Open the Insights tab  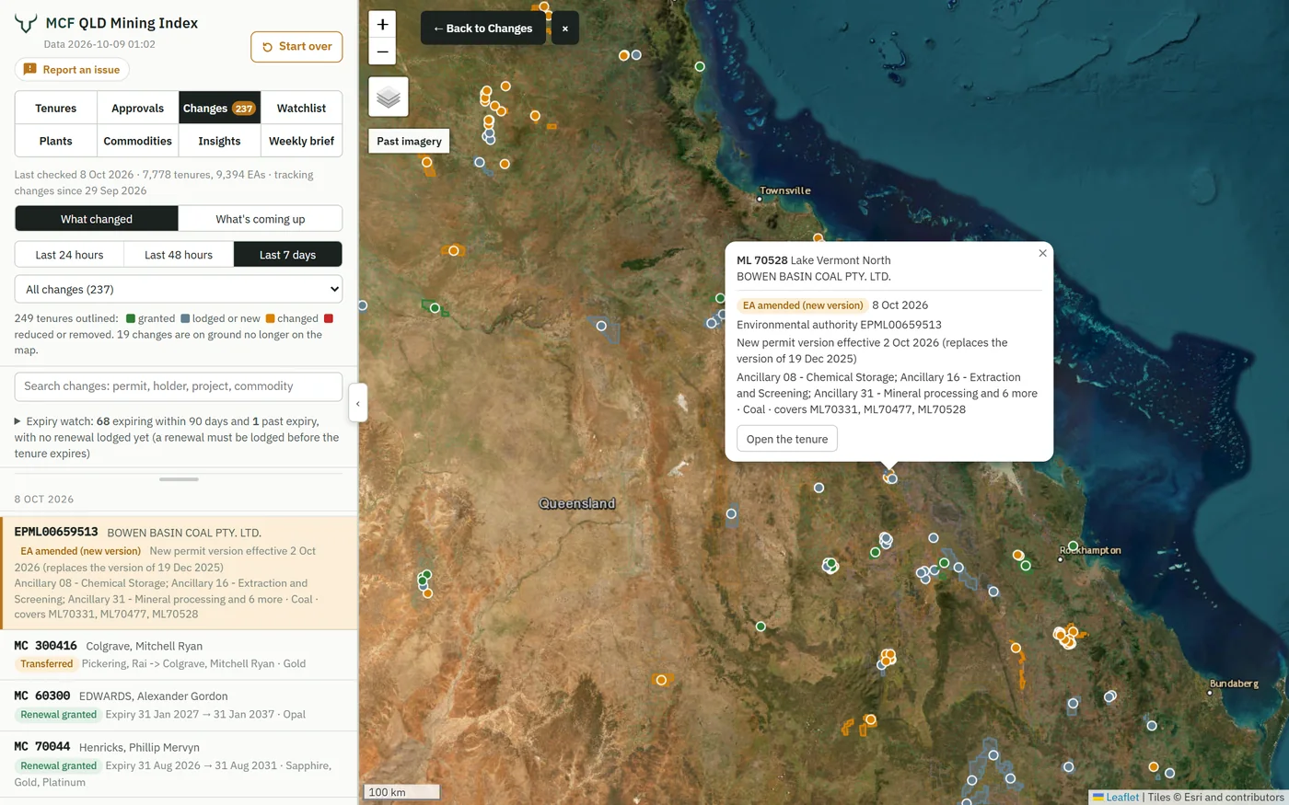[x=219, y=141]
